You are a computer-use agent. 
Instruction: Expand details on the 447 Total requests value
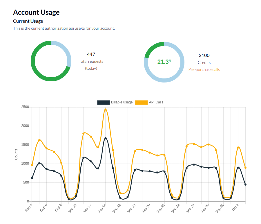pyautogui.click(x=91, y=54)
